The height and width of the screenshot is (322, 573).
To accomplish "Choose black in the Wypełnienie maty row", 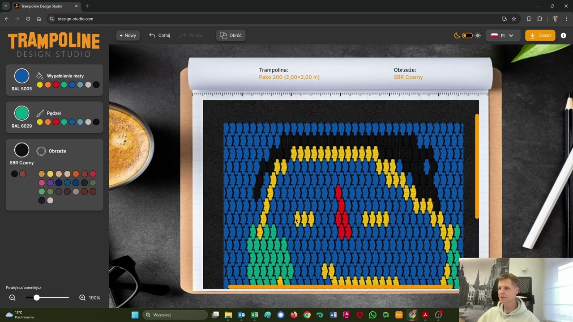I will 96,85.
